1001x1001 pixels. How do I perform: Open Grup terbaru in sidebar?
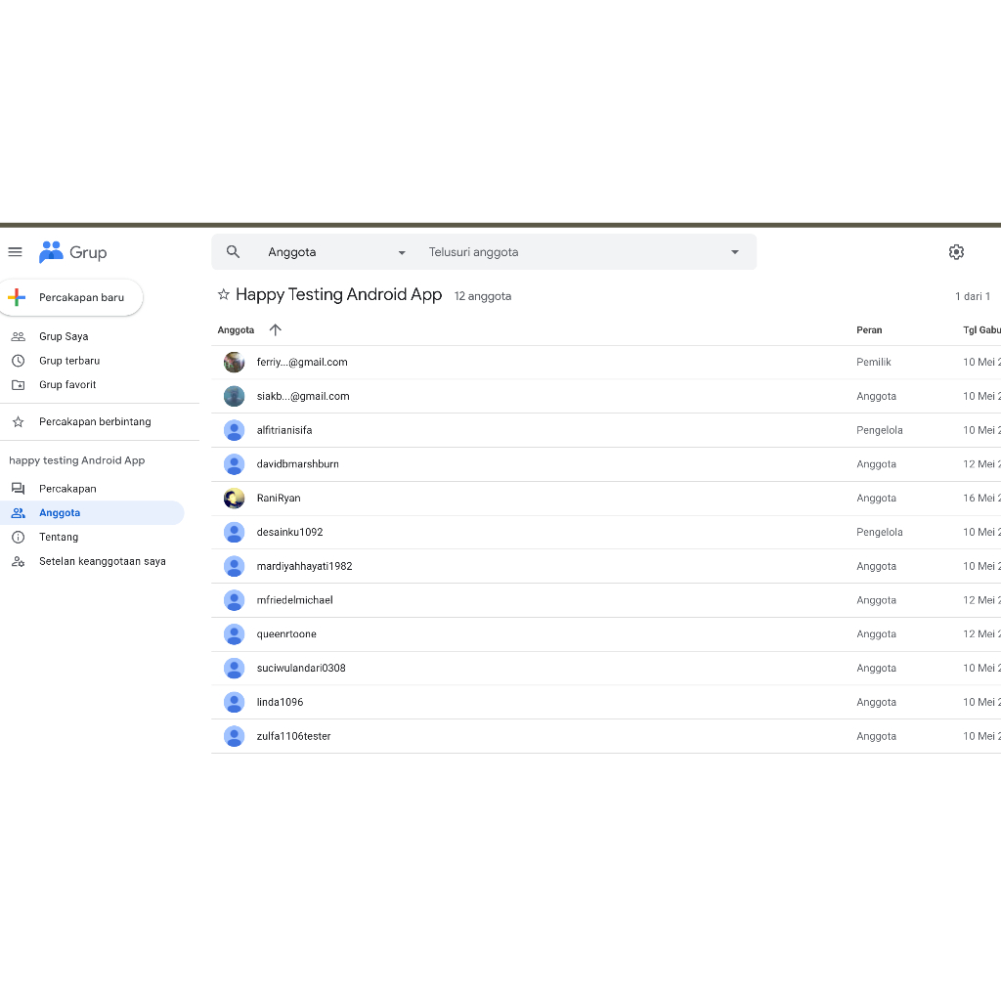68,361
